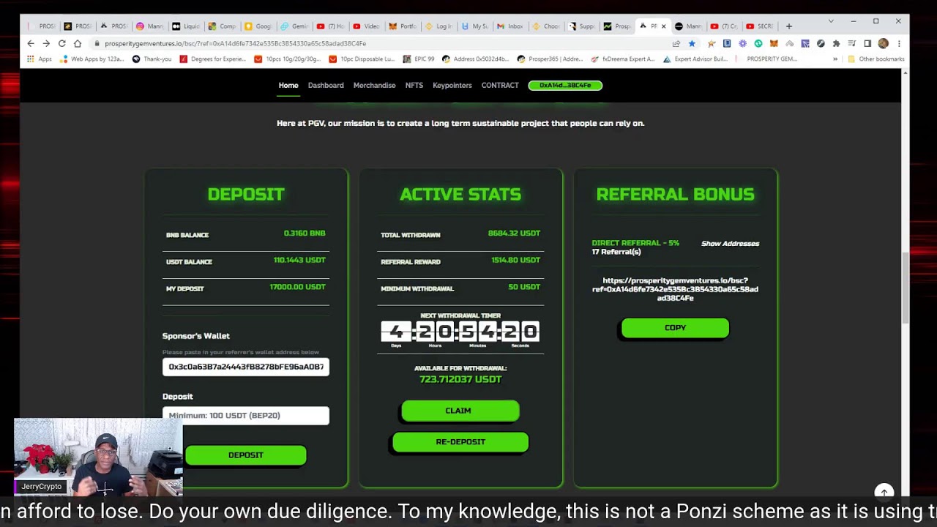Open the NFTS nav item
The width and height of the screenshot is (937, 527).
click(x=414, y=85)
